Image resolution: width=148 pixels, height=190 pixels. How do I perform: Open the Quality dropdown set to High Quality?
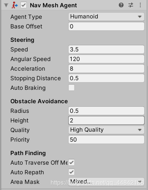pyautogui.click(x=106, y=130)
